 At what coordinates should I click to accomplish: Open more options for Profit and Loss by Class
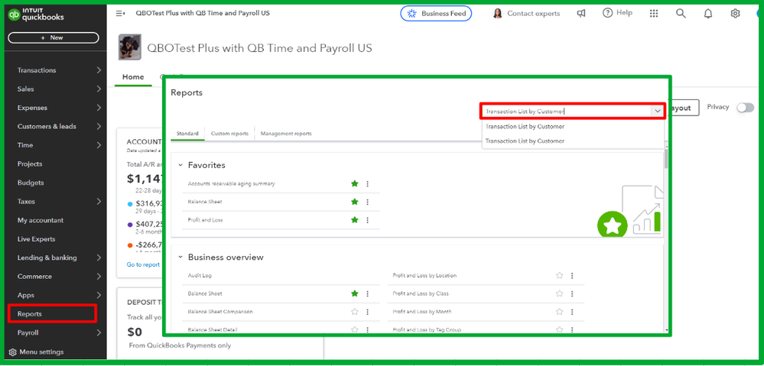[572, 293]
